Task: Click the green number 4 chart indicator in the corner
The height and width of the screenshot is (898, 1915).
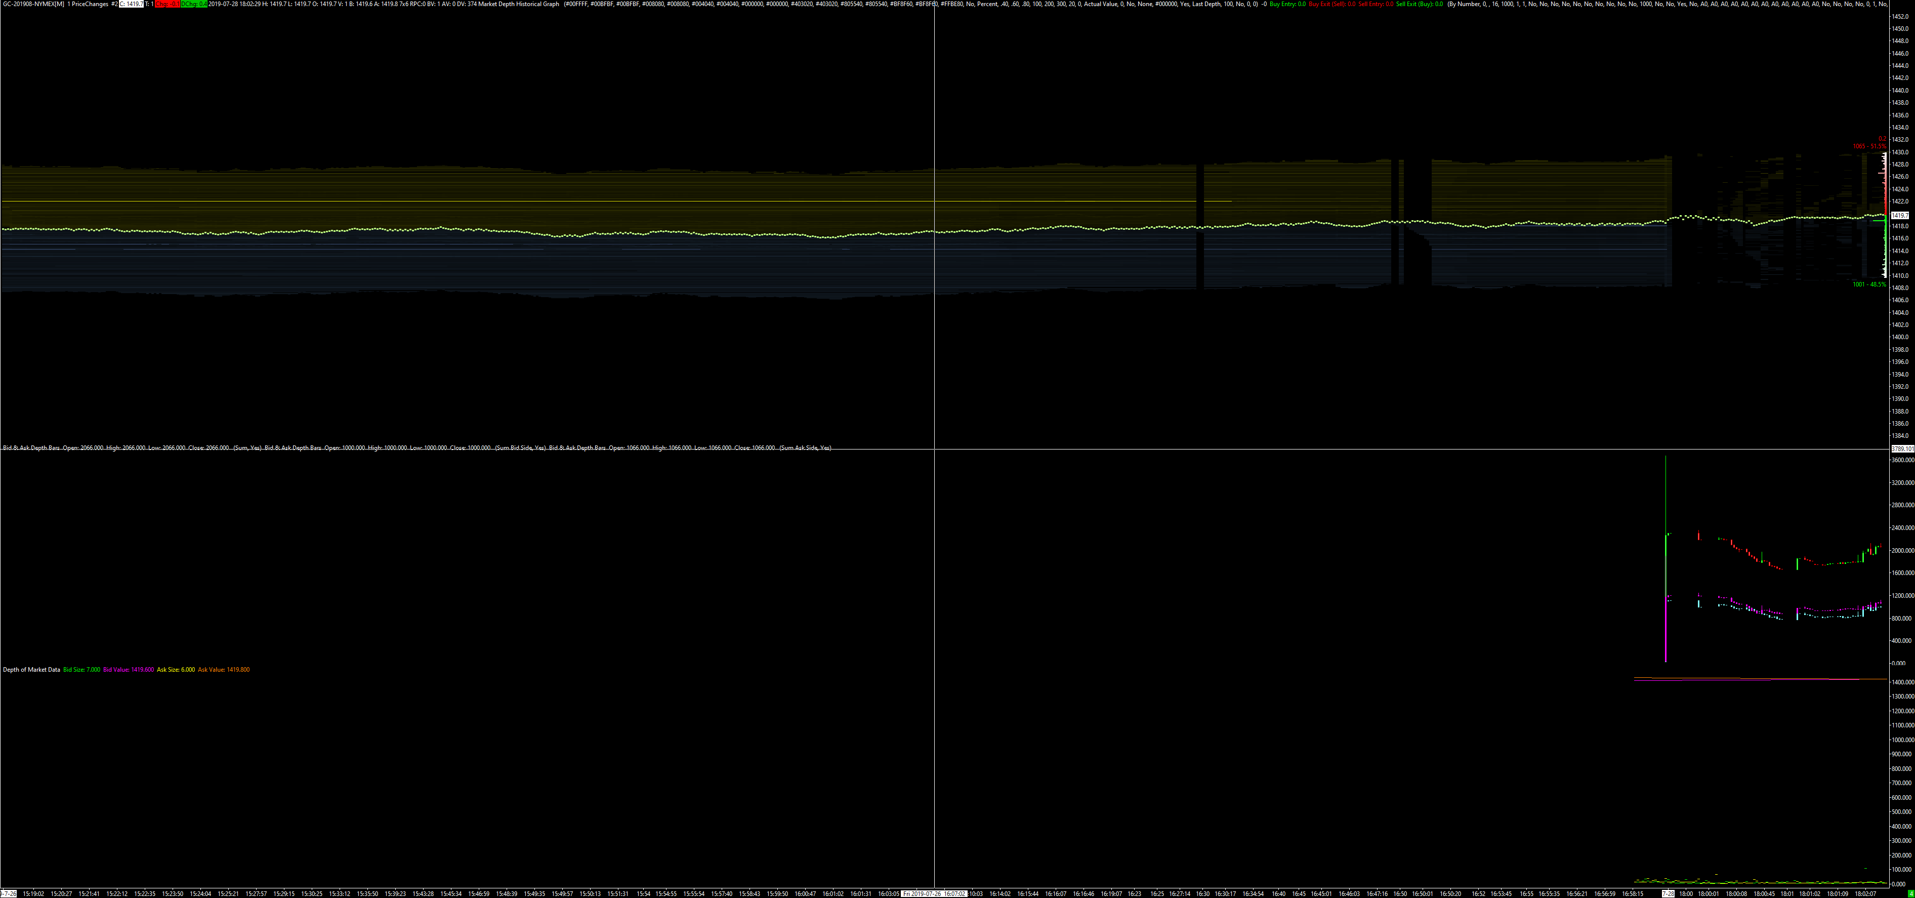Action: tap(1910, 893)
